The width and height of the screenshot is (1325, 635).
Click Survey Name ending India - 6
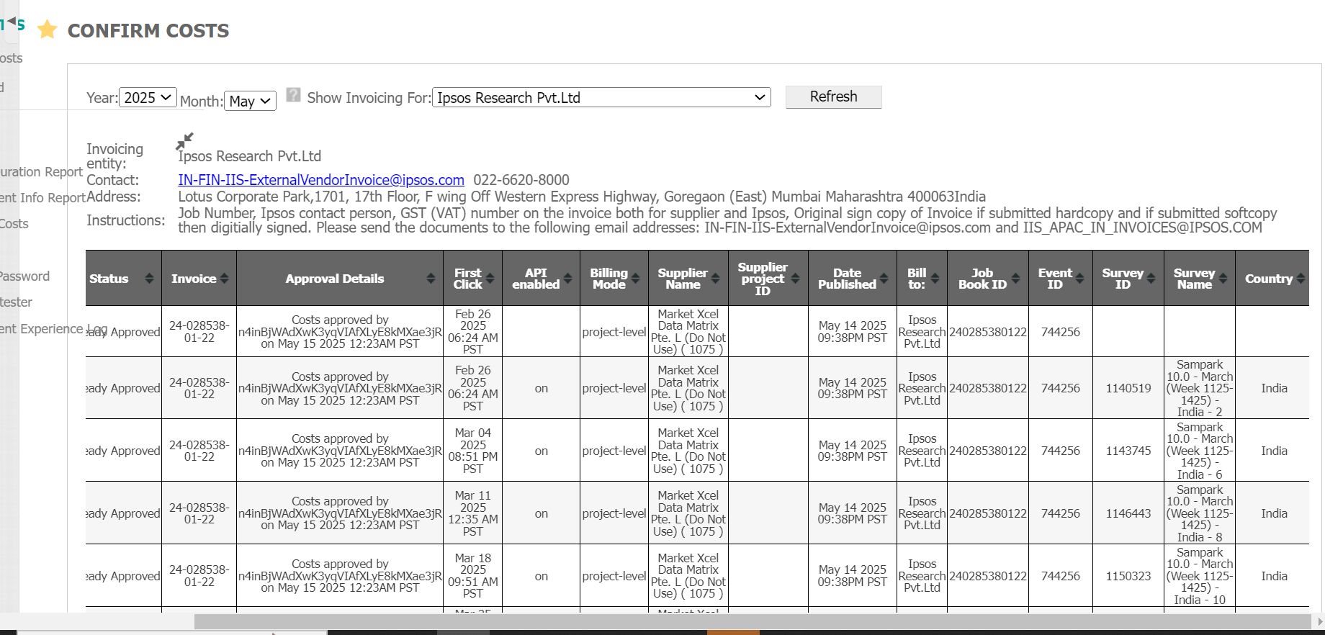coord(1200,451)
